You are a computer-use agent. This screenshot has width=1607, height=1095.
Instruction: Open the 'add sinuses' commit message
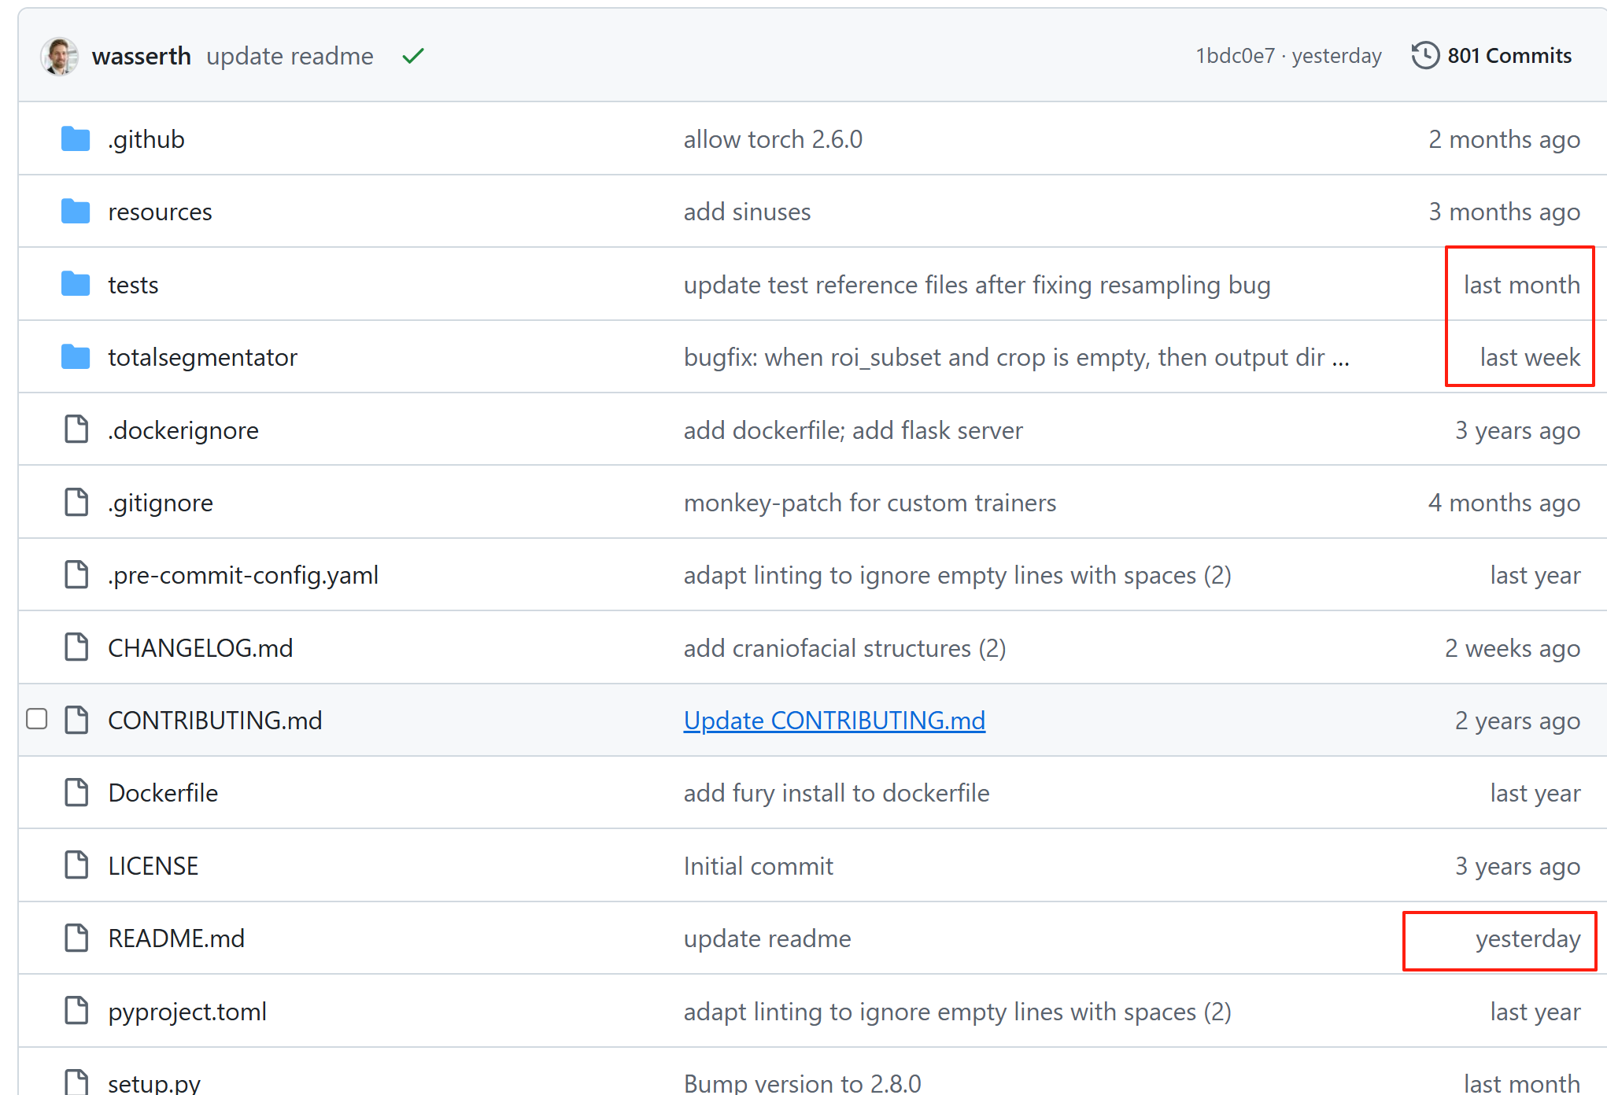tap(747, 212)
